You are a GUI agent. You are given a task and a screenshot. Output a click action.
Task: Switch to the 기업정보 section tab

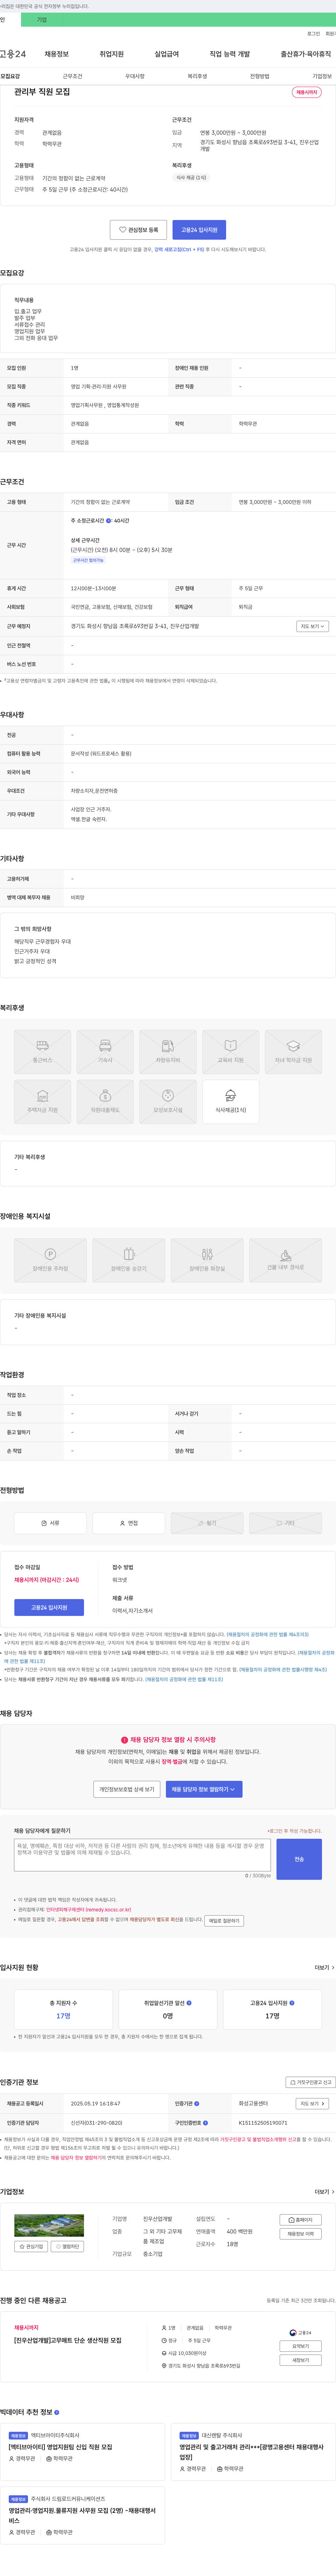click(322, 76)
